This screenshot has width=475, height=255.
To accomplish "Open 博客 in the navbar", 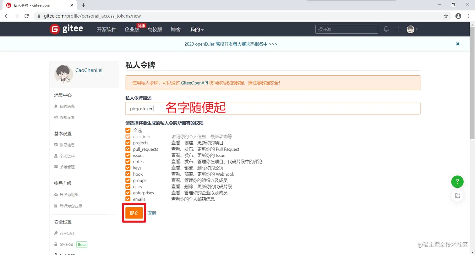I will coord(176,30).
